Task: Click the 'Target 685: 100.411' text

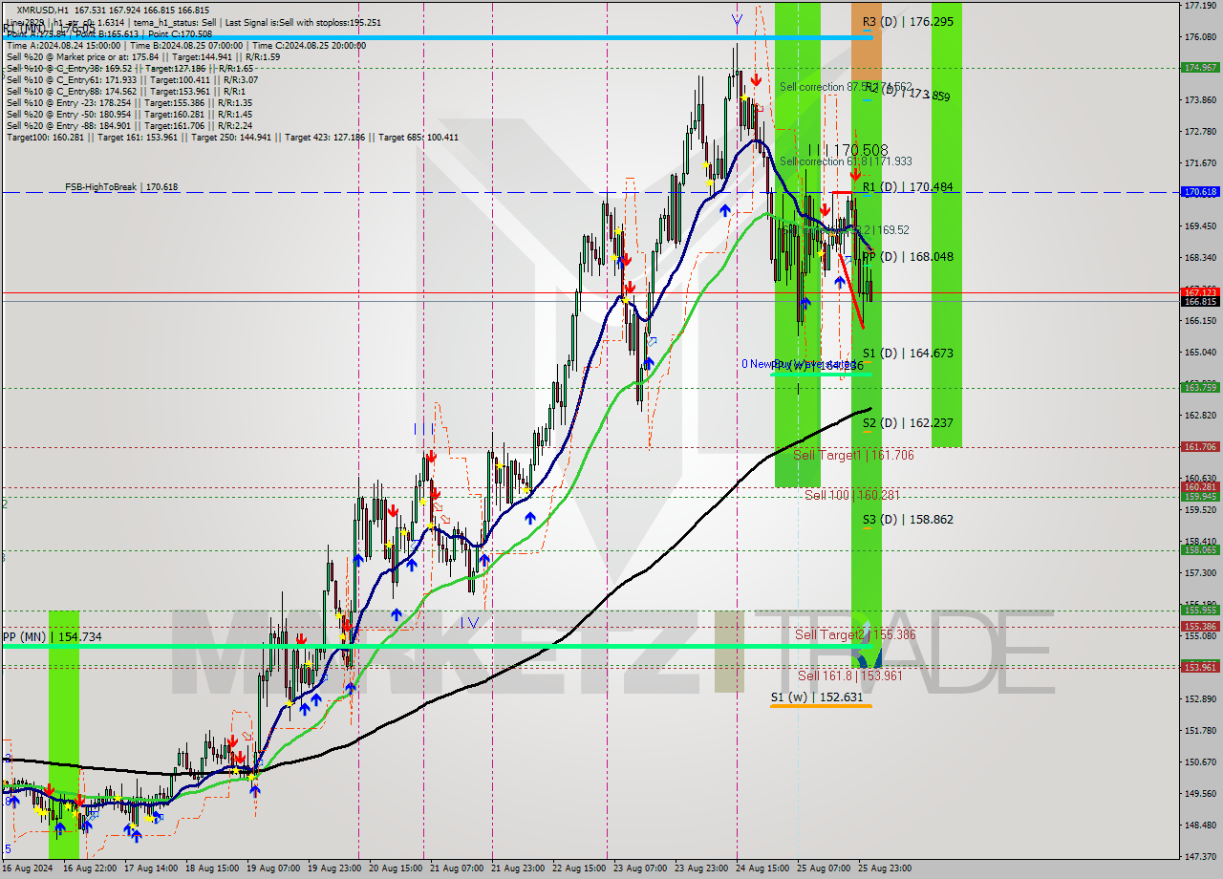Action: point(418,138)
